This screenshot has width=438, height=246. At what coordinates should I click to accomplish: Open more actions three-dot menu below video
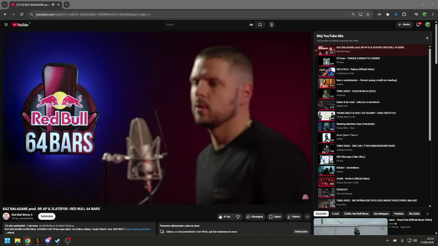pyautogui.click(x=307, y=217)
